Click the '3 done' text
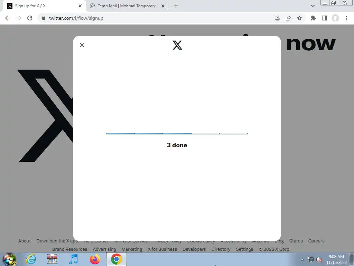This screenshot has width=354, height=266. (177, 145)
